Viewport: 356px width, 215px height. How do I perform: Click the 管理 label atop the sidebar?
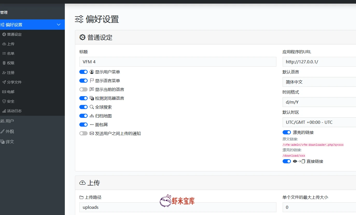[x=4, y=12]
